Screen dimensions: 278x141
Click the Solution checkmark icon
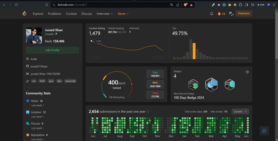point(28,112)
